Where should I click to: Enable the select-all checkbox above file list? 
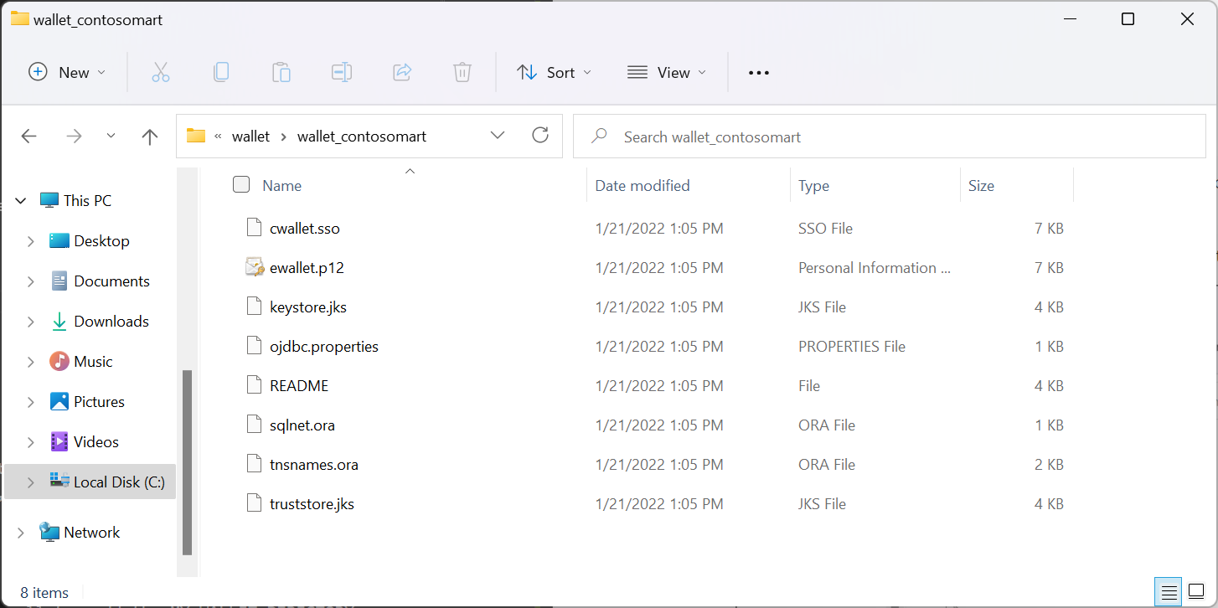coord(241,184)
